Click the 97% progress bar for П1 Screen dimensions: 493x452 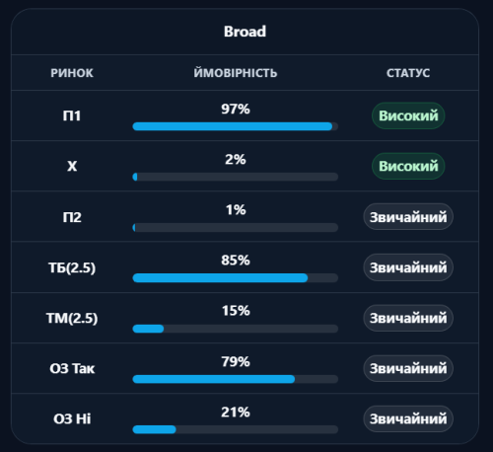[x=236, y=126]
